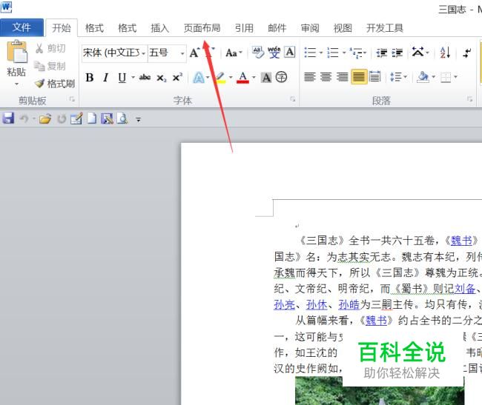Image resolution: width=482 pixels, height=405 pixels.
Task: Expand multilevel list dropdown
Action: point(365,53)
